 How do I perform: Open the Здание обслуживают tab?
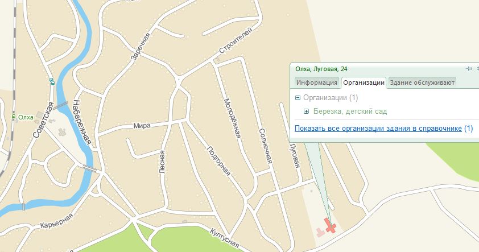pos(422,82)
